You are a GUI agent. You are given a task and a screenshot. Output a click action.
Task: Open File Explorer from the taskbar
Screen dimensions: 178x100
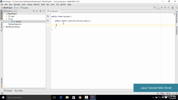(x=67, y=97)
